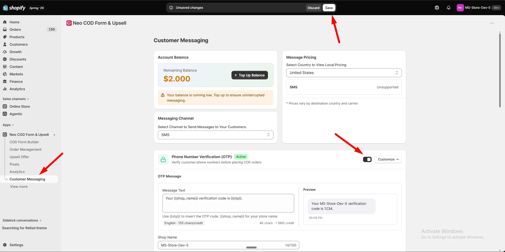Click the Markets globe icon
The image size is (505, 252).
(5, 74)
